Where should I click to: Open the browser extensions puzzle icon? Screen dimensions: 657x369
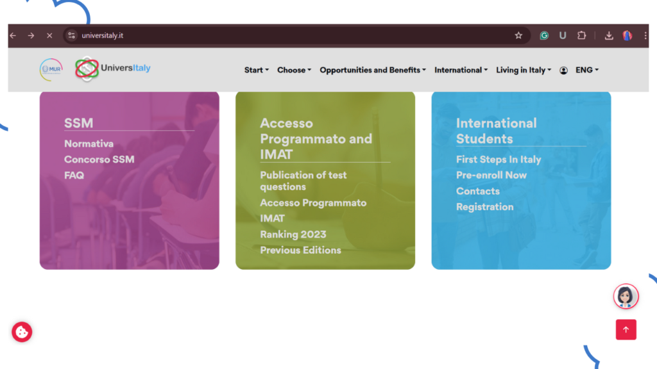pyautogui.click(x=581, y=36)
